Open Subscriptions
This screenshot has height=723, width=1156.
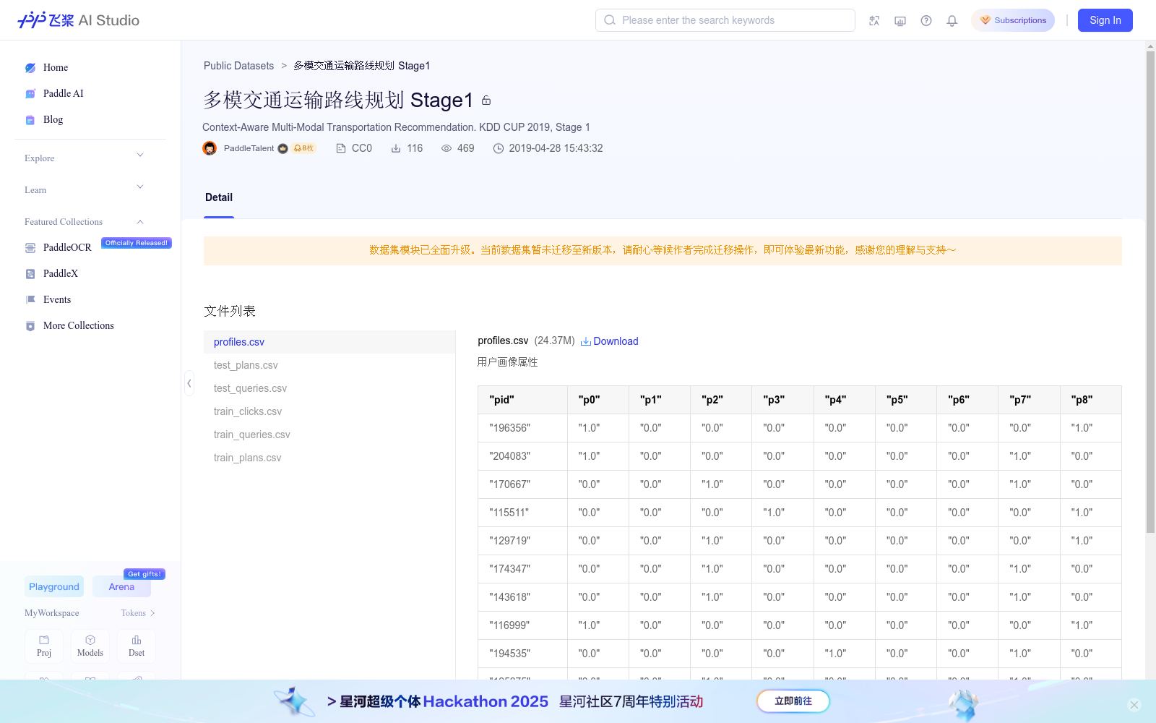[x=1013, y=20]
